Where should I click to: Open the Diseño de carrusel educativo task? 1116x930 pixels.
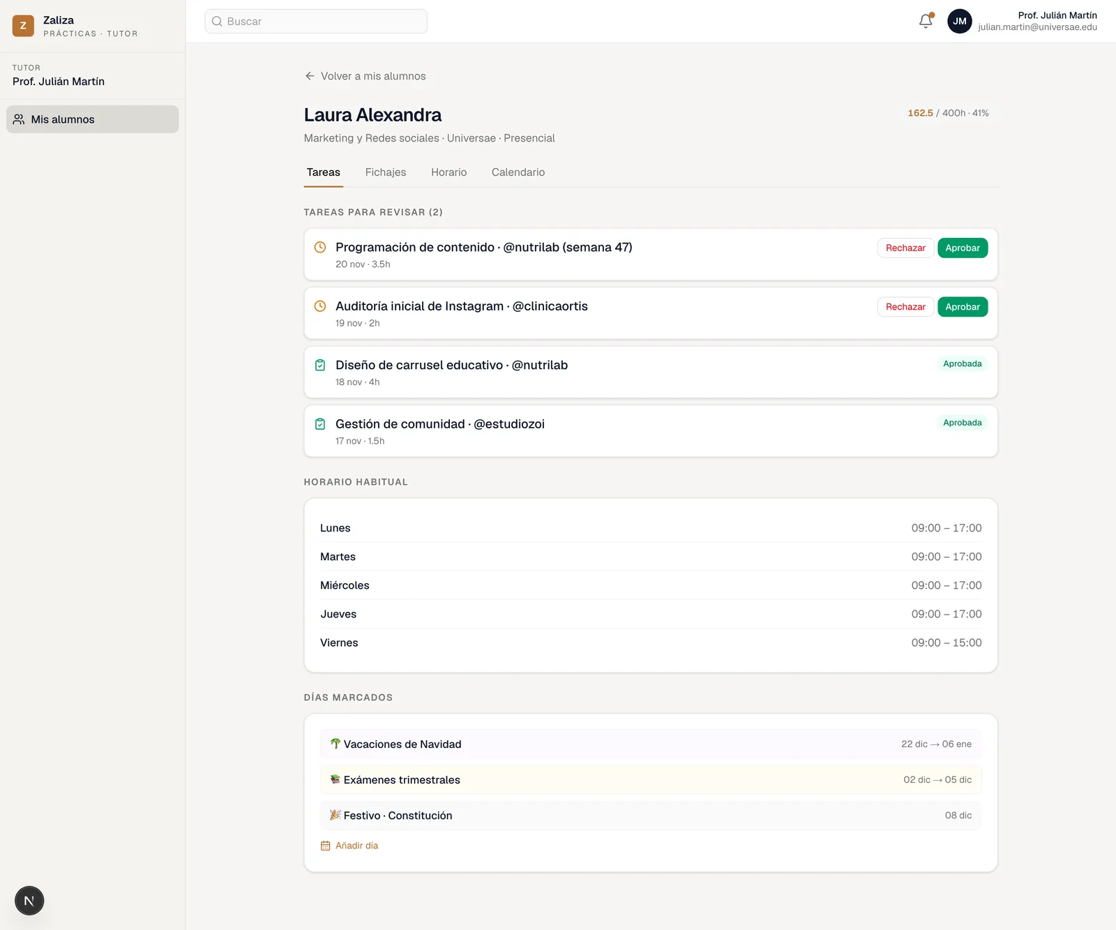(651, 373)
